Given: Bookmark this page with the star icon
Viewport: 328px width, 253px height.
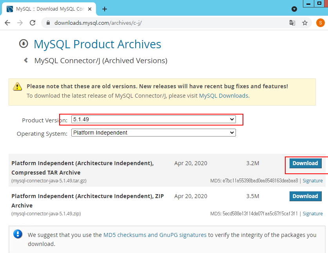Looking at the screenshot, I should (x=304, y=23).
